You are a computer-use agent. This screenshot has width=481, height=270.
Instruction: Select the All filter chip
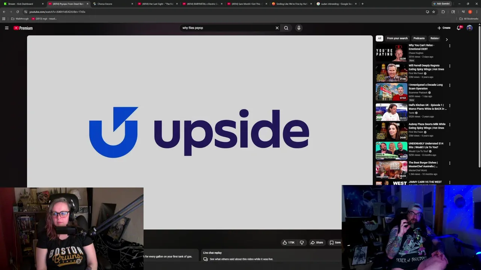click(x=380, y=38)
